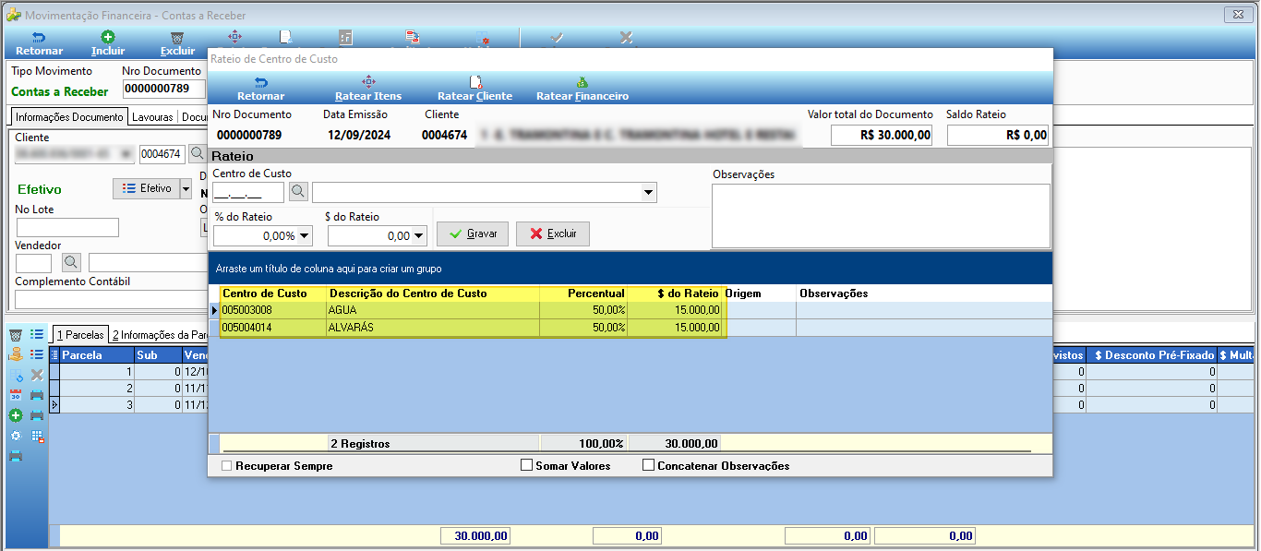
Task: Click Retornar in the Movimentação Financeira toolbar
Action: pos(39,43)
